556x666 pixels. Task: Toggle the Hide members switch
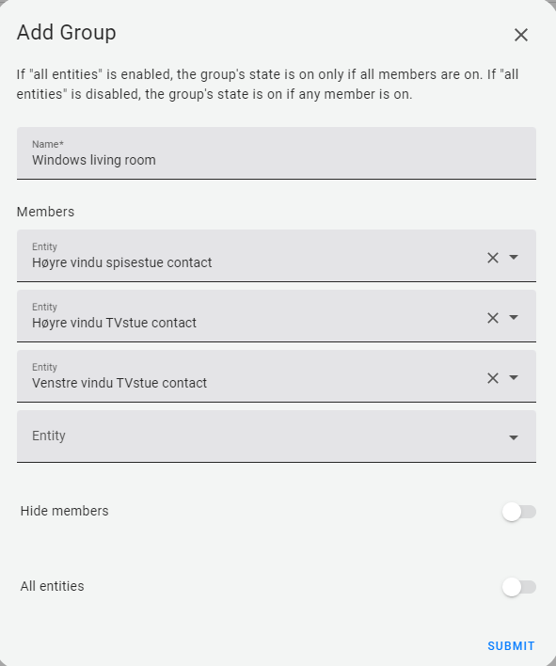pos(519,512)
